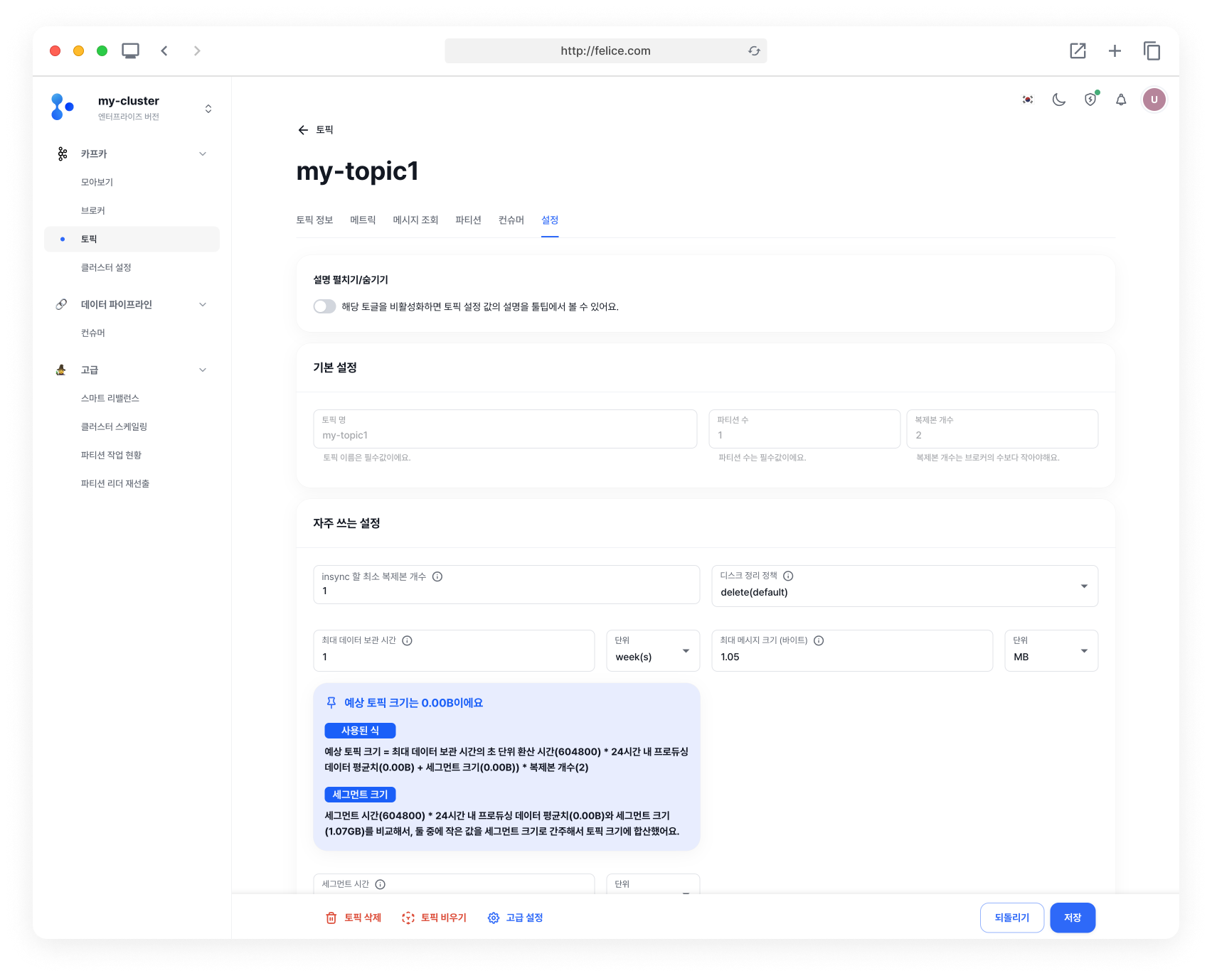Show info for 최대 데이터 보관 시간
This screenshot has width=1212, height=978.
point(408,640)
